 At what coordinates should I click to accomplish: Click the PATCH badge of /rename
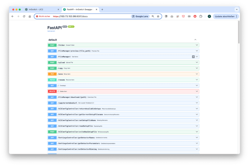pyautogui.click(x=52, y=80)
